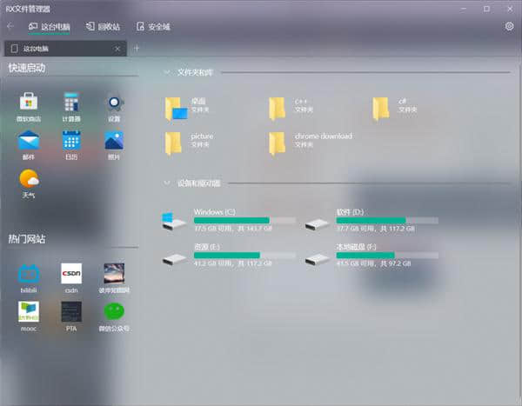Click the 软件 (D:) storage usage bar

[x=387, y=220]
